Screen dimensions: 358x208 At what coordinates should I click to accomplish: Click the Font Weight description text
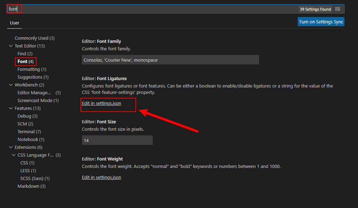(181, 167)
